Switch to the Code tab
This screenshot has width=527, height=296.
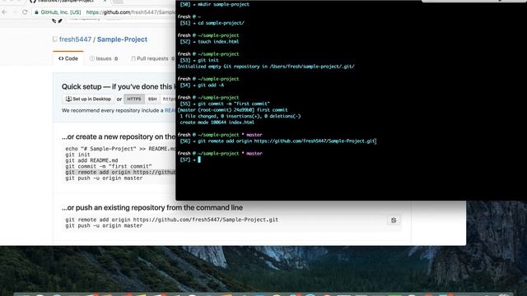point(68,58)
